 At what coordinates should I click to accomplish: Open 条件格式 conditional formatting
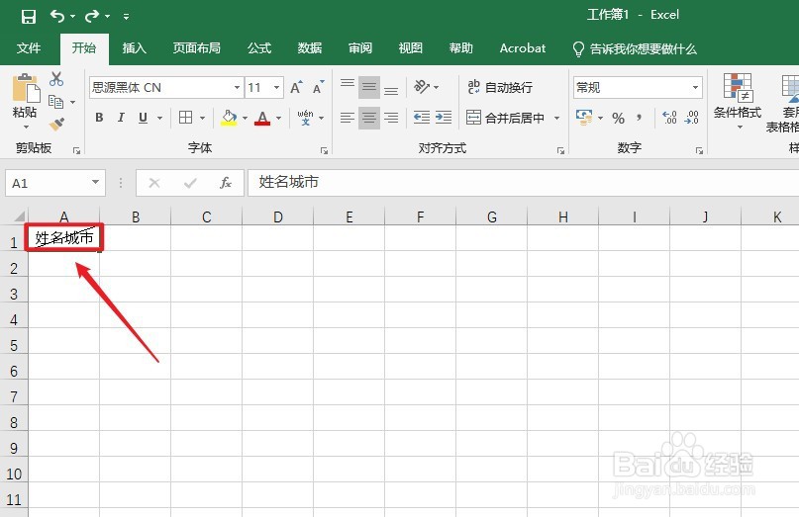pyautogui.click(x=738, y=101)
